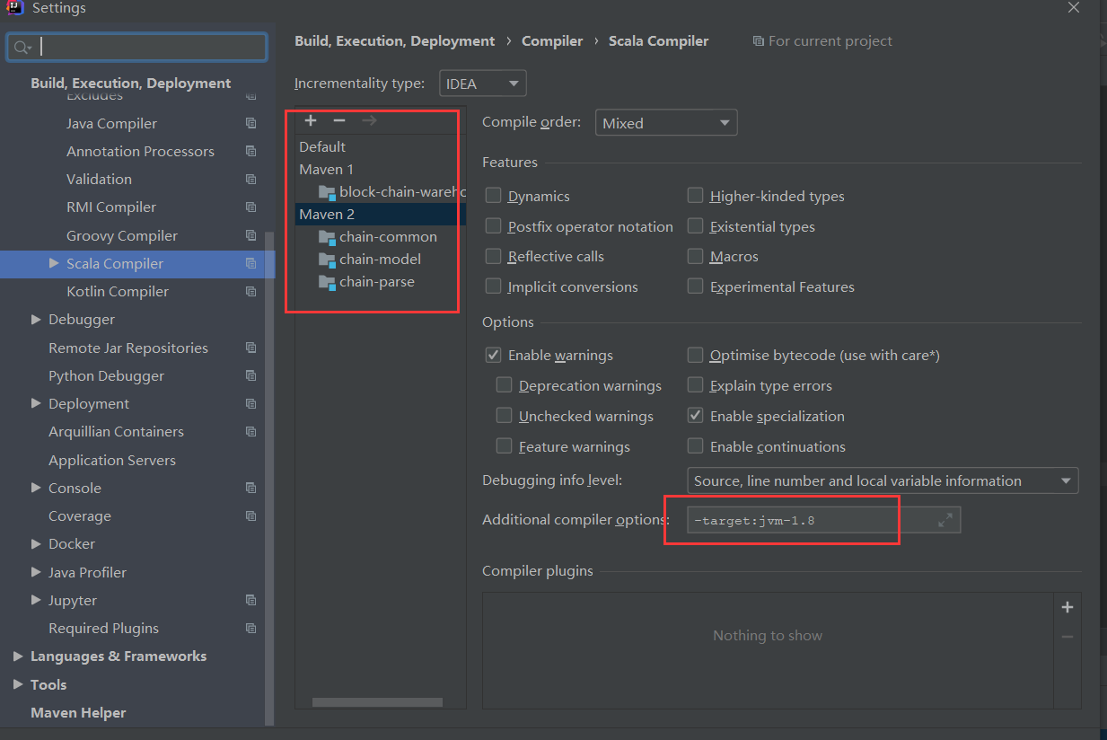
Task: Add a new compiler profile with plus icon
Action: [310, 119]
